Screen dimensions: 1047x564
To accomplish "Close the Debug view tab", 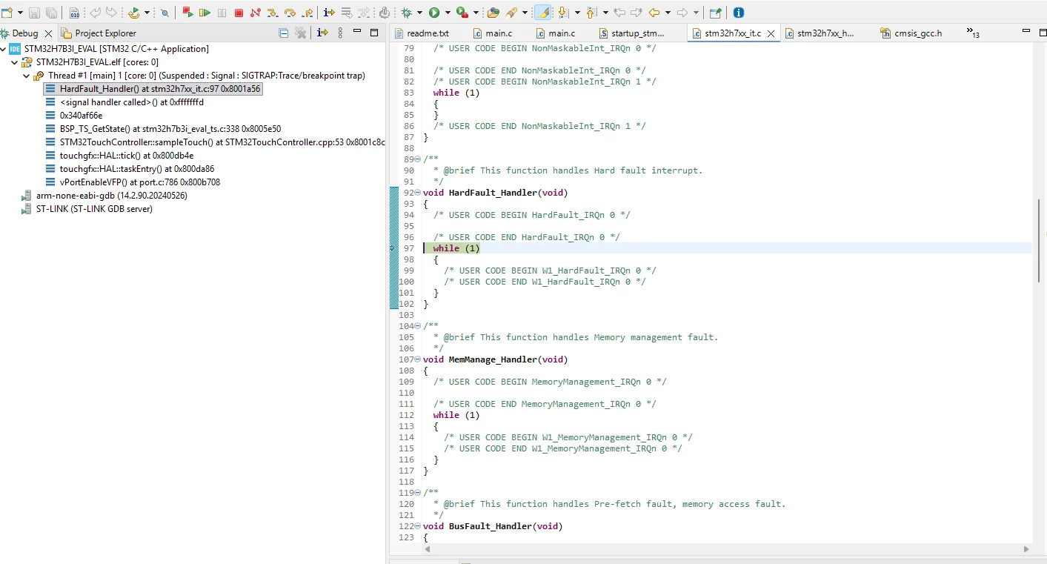I will click(x=49, y=33).
